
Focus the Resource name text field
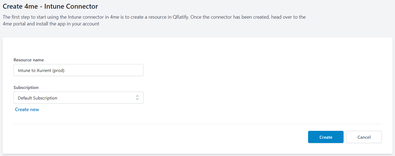tap(78, 70)
